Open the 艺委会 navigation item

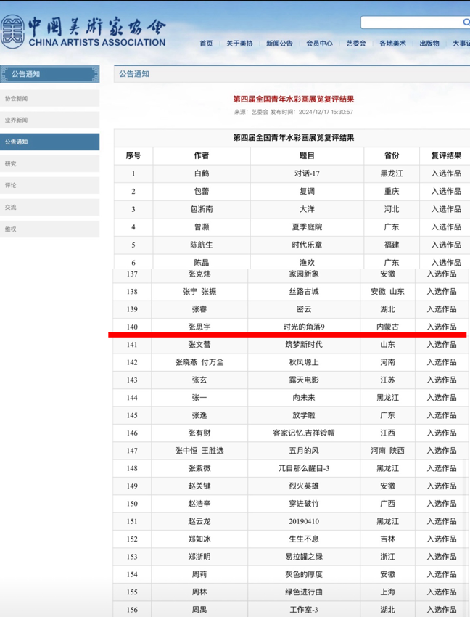pyautogui.click(x=356, y=44)
